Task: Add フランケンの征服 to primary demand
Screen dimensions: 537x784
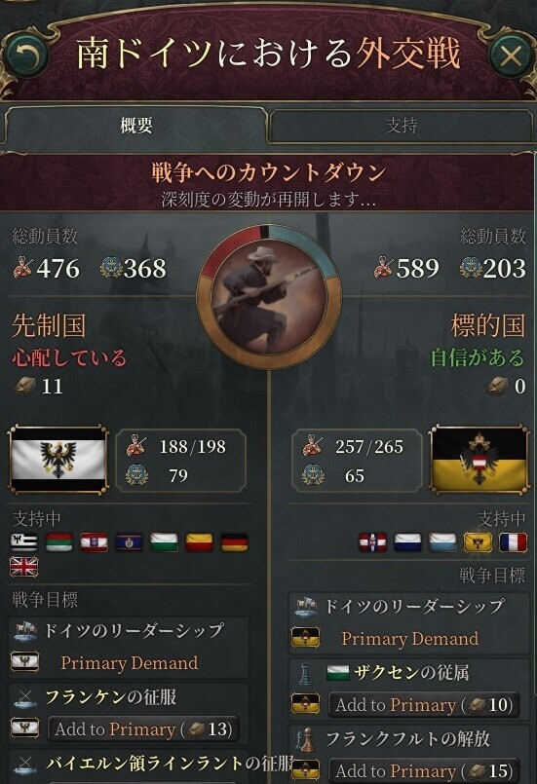Action: point(143,729)
